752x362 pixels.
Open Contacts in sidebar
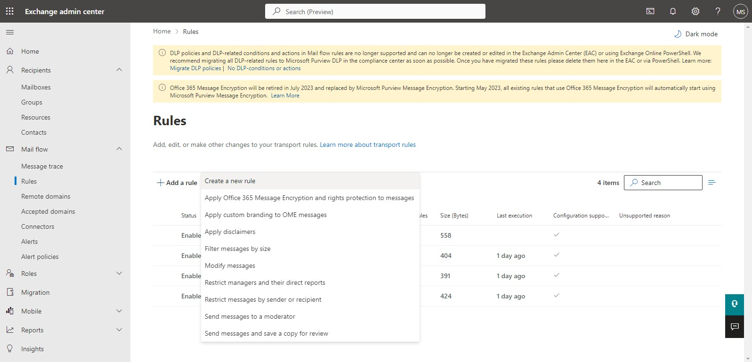tap(34, 132)
